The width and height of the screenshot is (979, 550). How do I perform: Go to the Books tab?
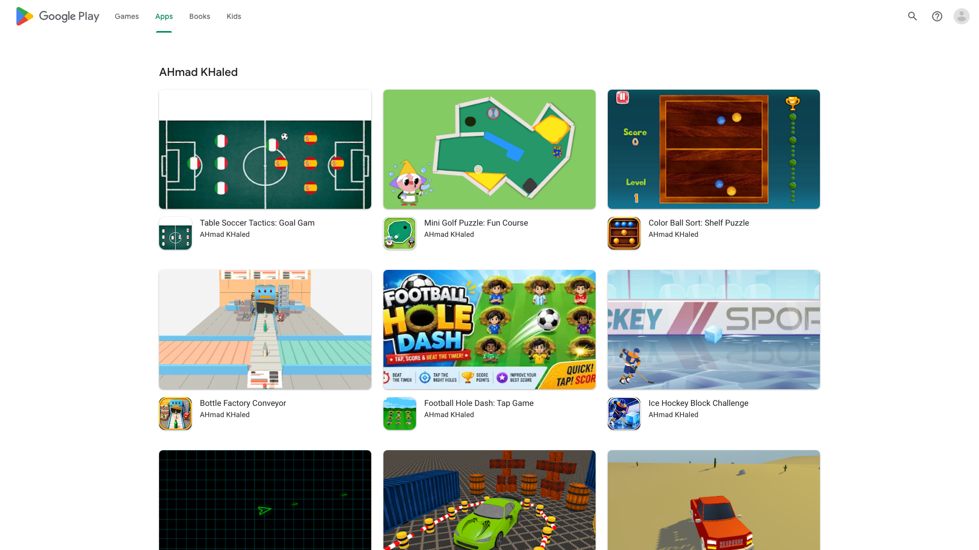pos(199,16)
